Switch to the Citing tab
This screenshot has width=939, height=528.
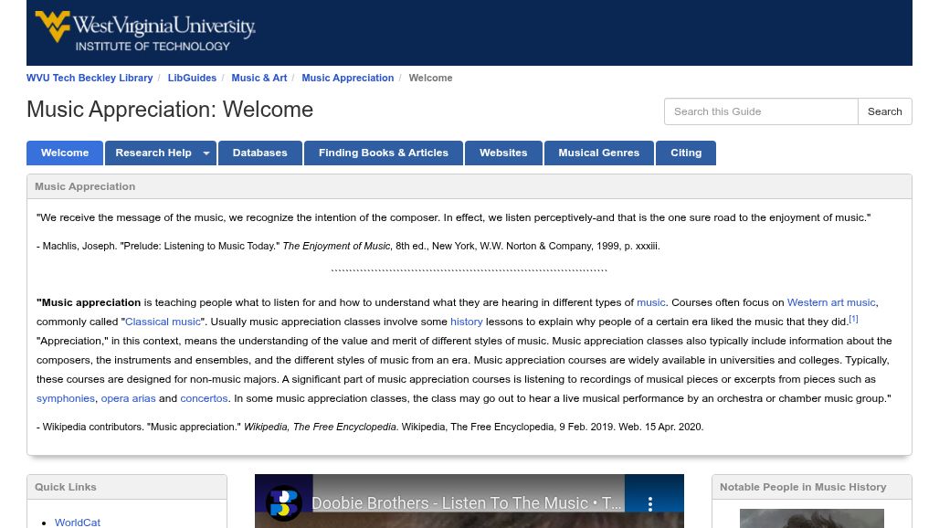click(686, 153)
